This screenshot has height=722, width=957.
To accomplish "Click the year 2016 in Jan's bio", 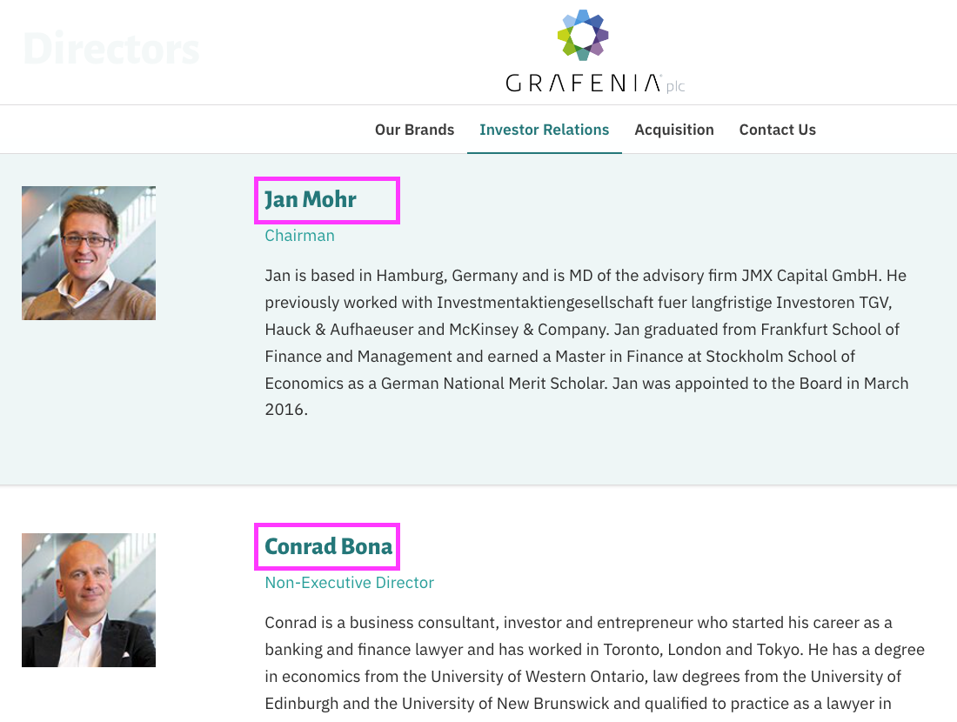I will pyautogui.click(x=284, y=410).
